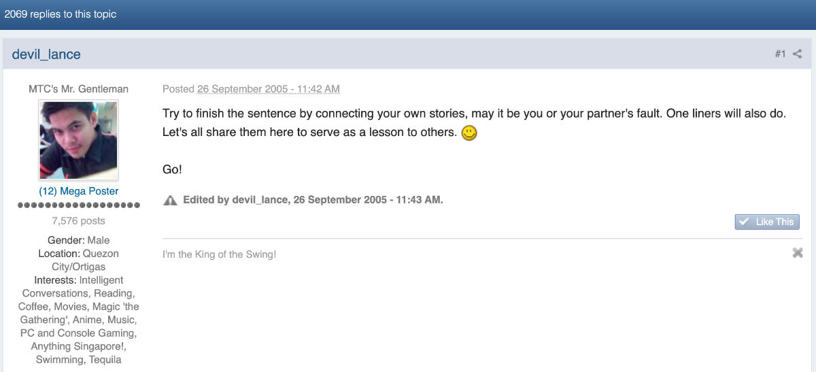The height and width of the screenshot is (372, 816).
Task: Click the Gender: Male profile field
Action: [x=79, y=240]
